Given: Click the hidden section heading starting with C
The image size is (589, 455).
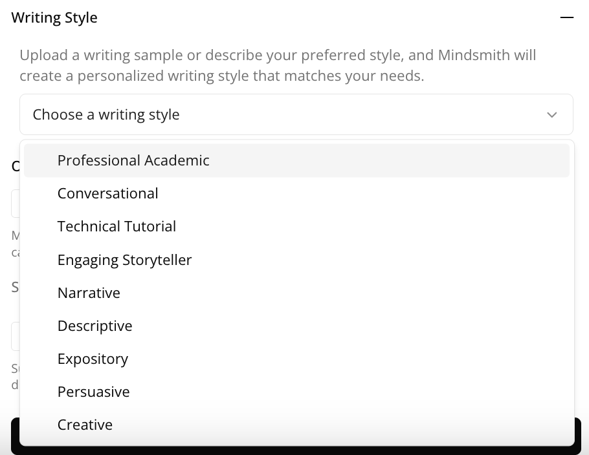Looking at the screenshot, I should pos(15,166).
